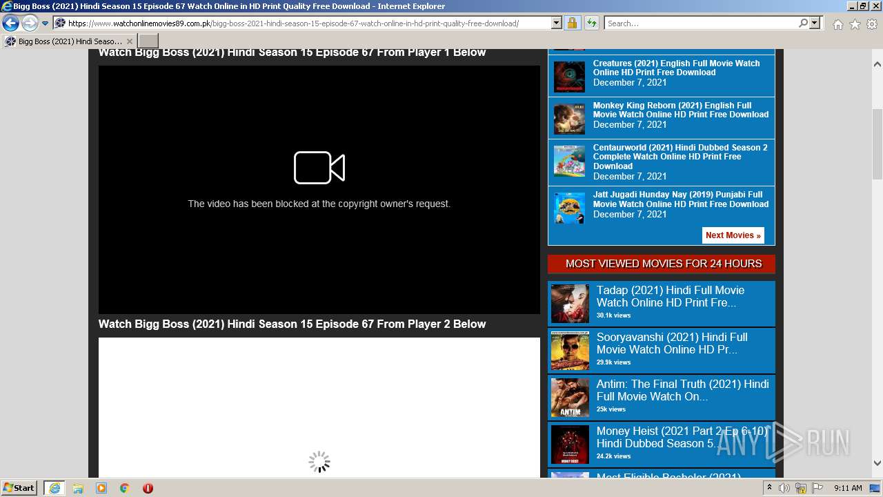Click the red Opera-style taskbar icon
883x497 pixels.
[x=148, y=488]
